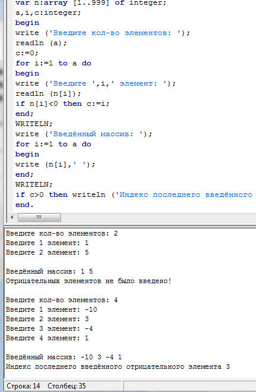Viewport: 256px width, 392px height.
Task: Click the empty status bar field on right
Action: point(190,386)
